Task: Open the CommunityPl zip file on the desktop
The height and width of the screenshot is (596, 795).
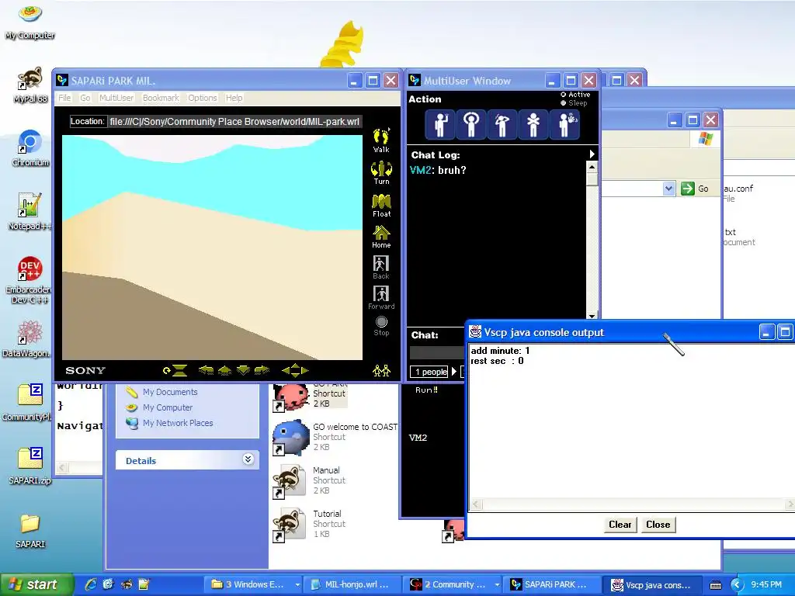Action: [x=30, y=402]
